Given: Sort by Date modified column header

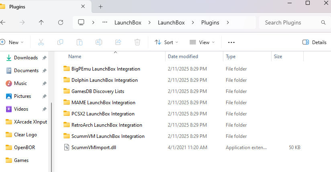Looking at the screenshot, I should [183, 57].
